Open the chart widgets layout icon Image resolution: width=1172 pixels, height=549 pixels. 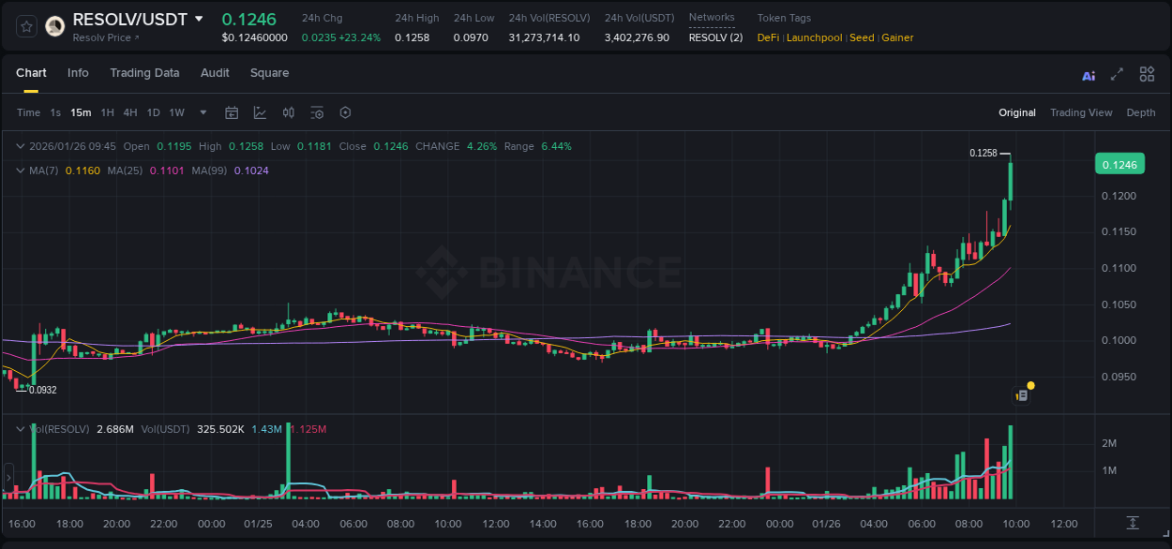[x=1147, y=73]
